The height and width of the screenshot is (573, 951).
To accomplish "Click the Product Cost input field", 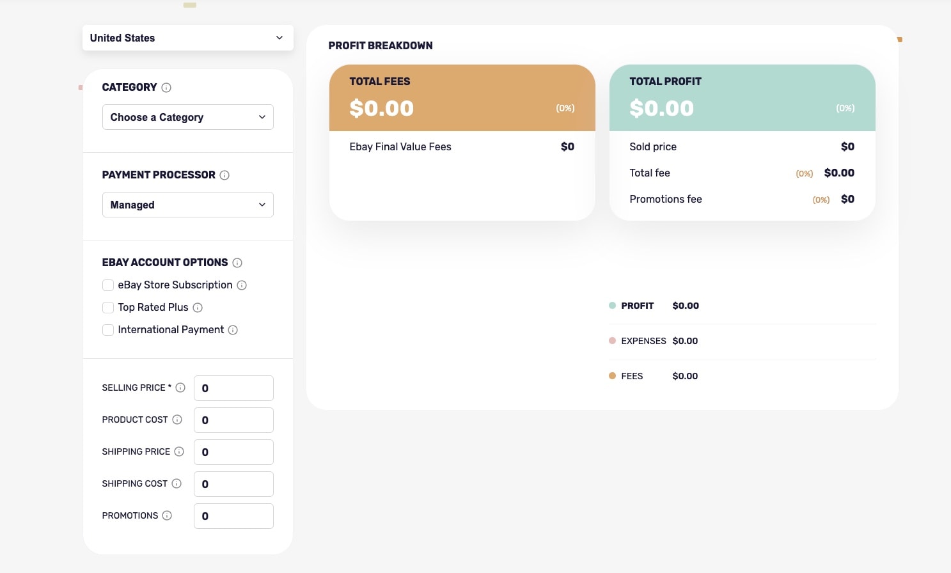I will pyautogui.click(x=233, y=420).
